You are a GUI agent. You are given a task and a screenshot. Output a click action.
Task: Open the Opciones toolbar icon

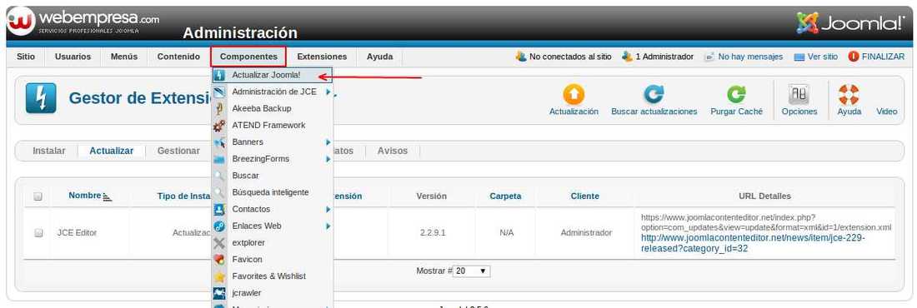pyautogui.click(x=799, y=95)
